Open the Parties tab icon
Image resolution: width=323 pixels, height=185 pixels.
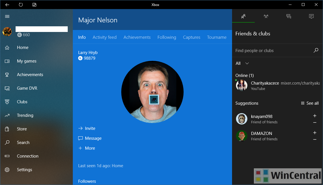pyautogui.click(x=266, y=16)
